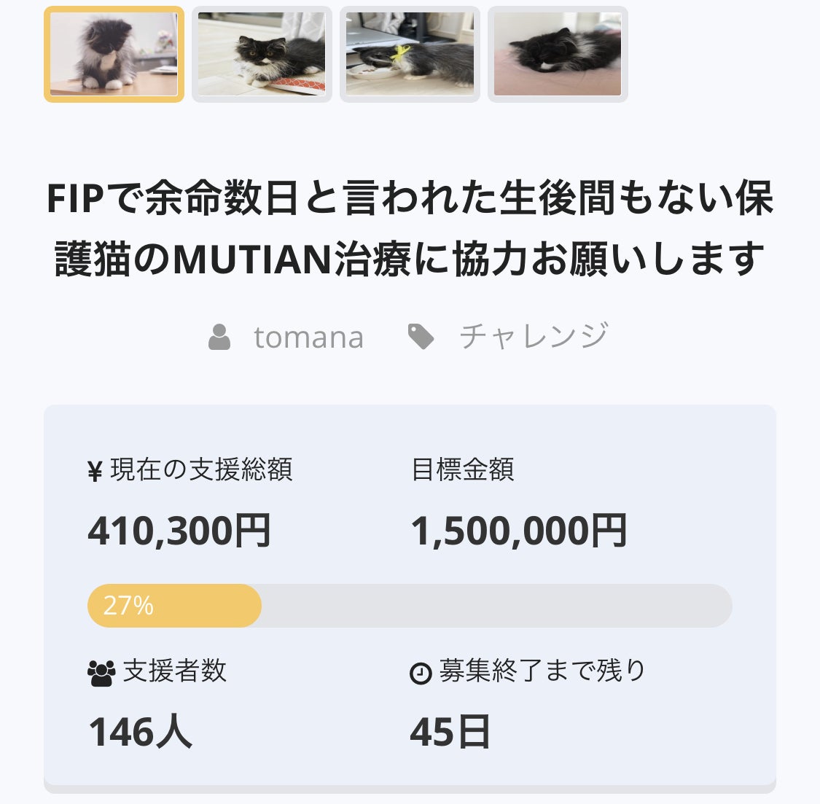Screen dimensions: 820x804
Task: Click the 146人 supporter count
Action: 140,732
